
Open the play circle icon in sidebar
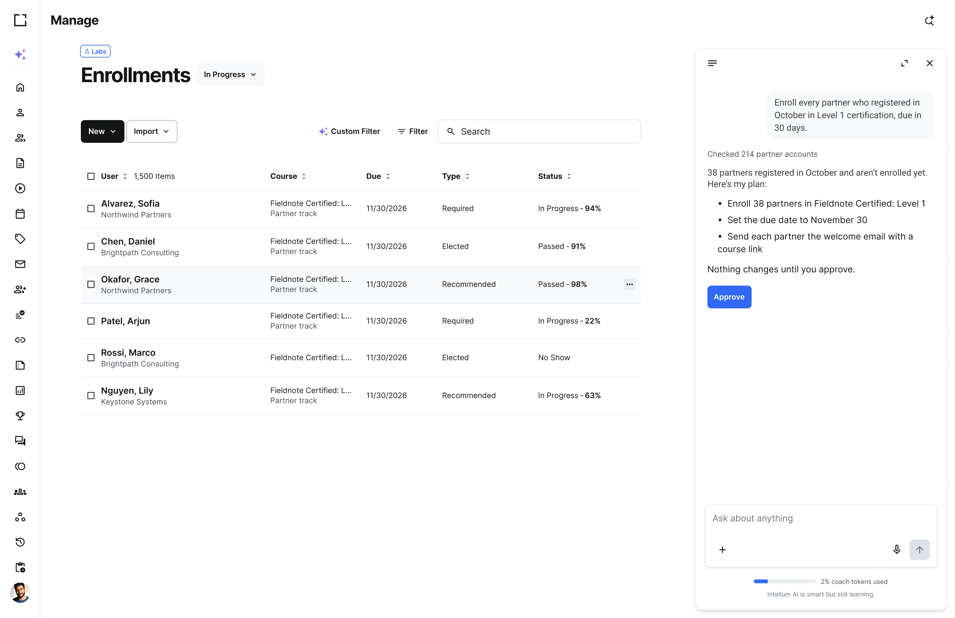(20, 188)
